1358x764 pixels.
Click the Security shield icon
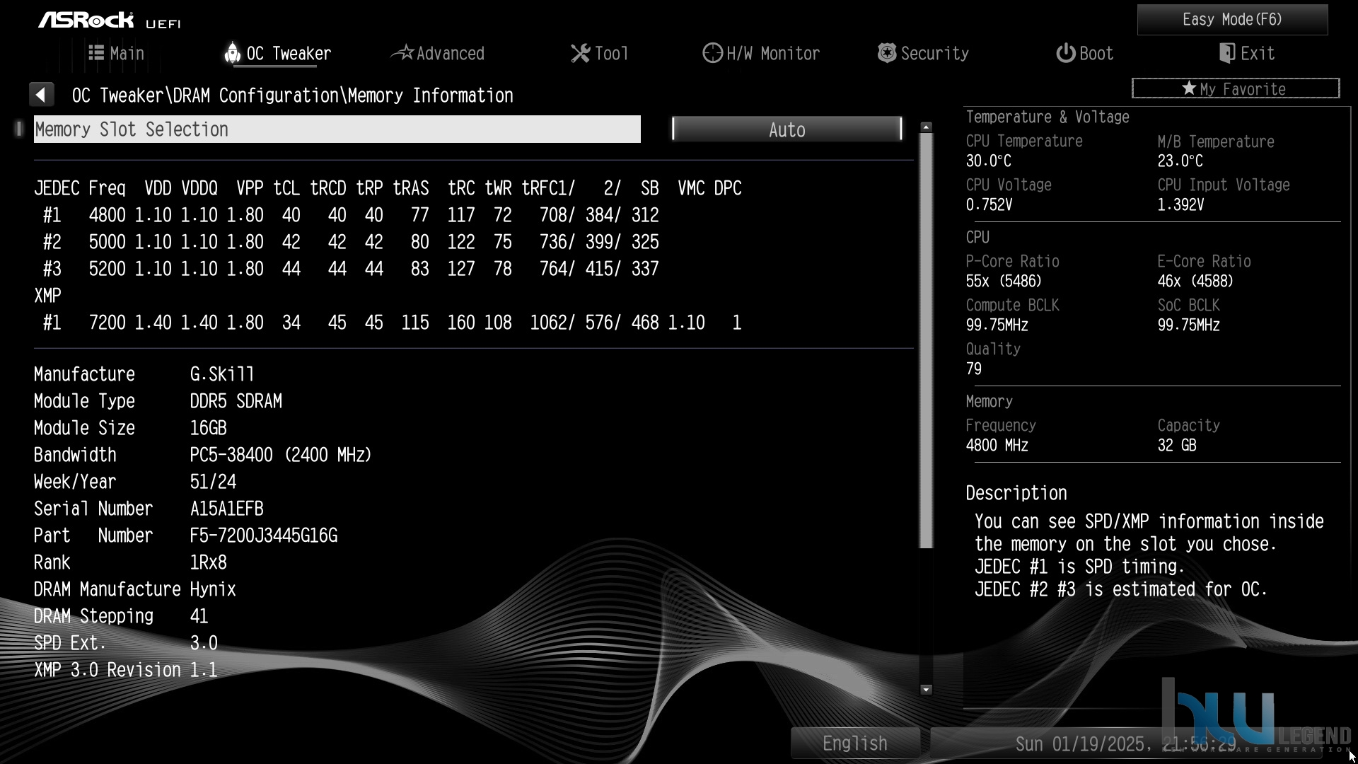tap(886, 53)
